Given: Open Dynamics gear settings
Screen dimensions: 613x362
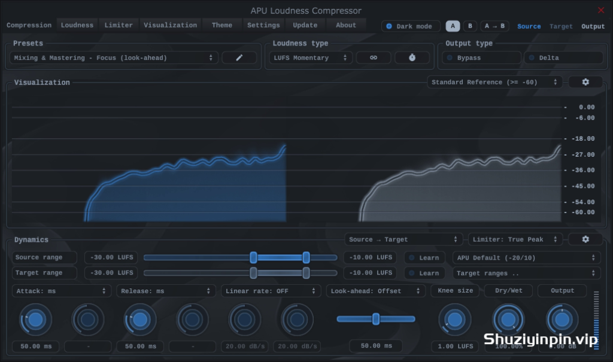Looking at the screenshot, I should click(x=585, y=239).
